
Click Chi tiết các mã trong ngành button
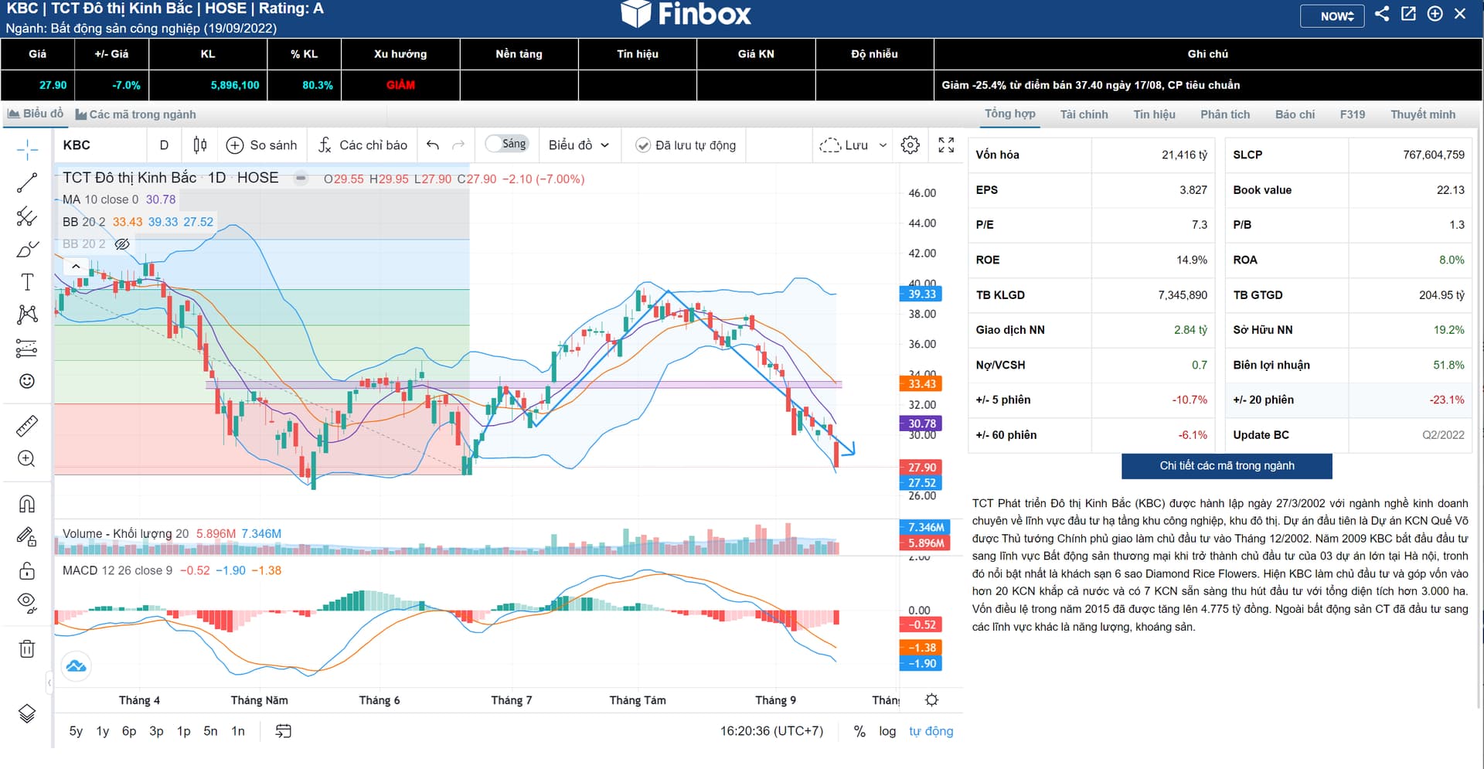1227,466
